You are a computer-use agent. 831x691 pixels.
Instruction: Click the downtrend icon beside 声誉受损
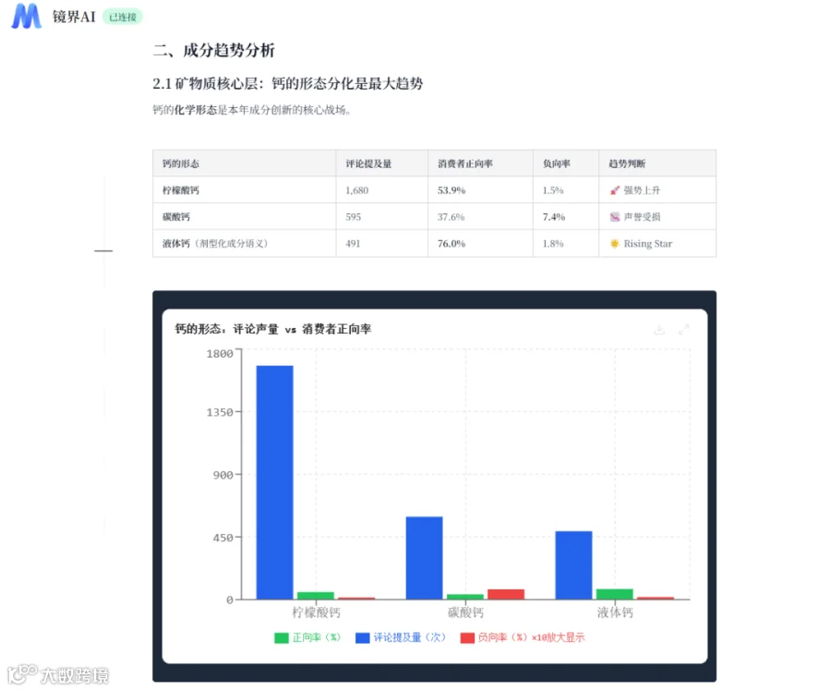(x=614, y=216)
